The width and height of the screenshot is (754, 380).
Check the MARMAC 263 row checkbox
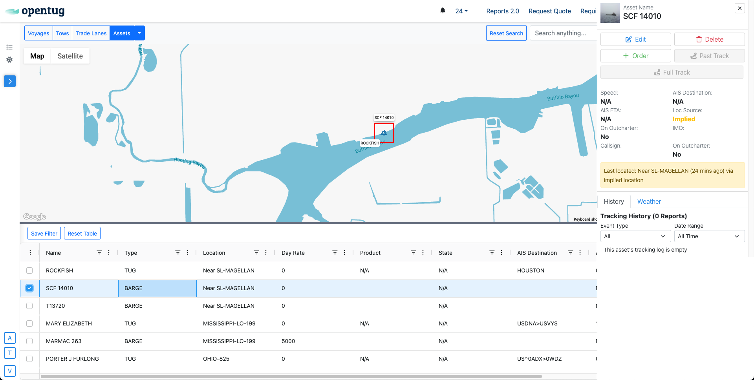click(29, 341)
